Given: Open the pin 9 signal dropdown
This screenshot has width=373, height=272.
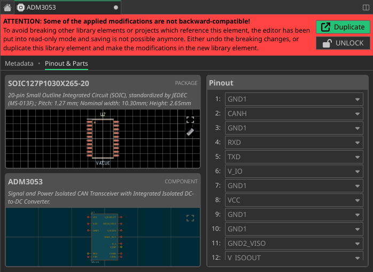Looking at the screenshot, I should point(294,215).
